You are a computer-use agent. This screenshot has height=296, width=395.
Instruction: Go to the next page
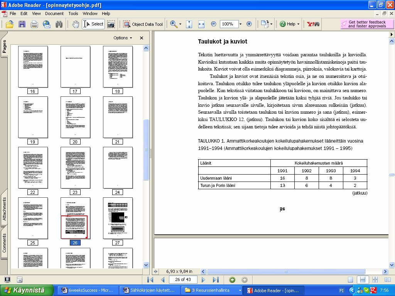pyautogui.click(x=203, y=280)
